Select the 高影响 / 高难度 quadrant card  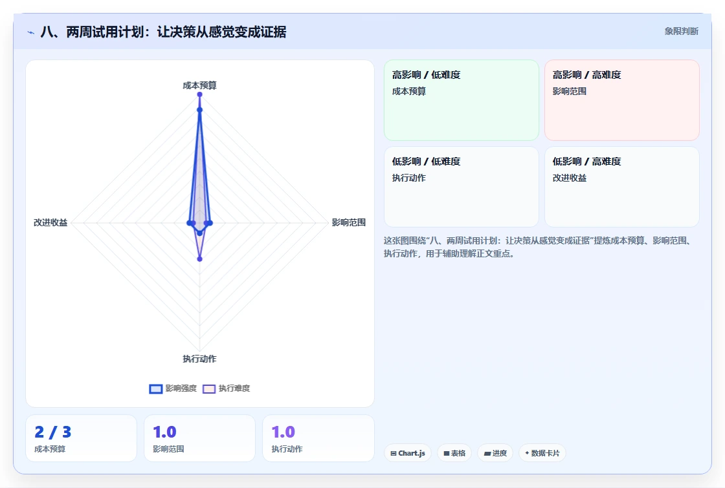[622, 100]
